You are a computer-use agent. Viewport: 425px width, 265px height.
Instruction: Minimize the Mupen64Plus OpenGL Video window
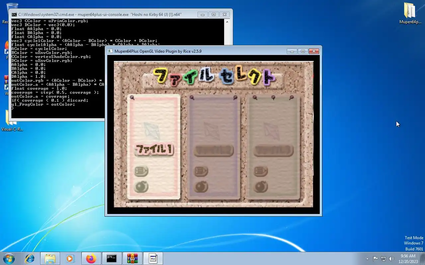(292, 51)
